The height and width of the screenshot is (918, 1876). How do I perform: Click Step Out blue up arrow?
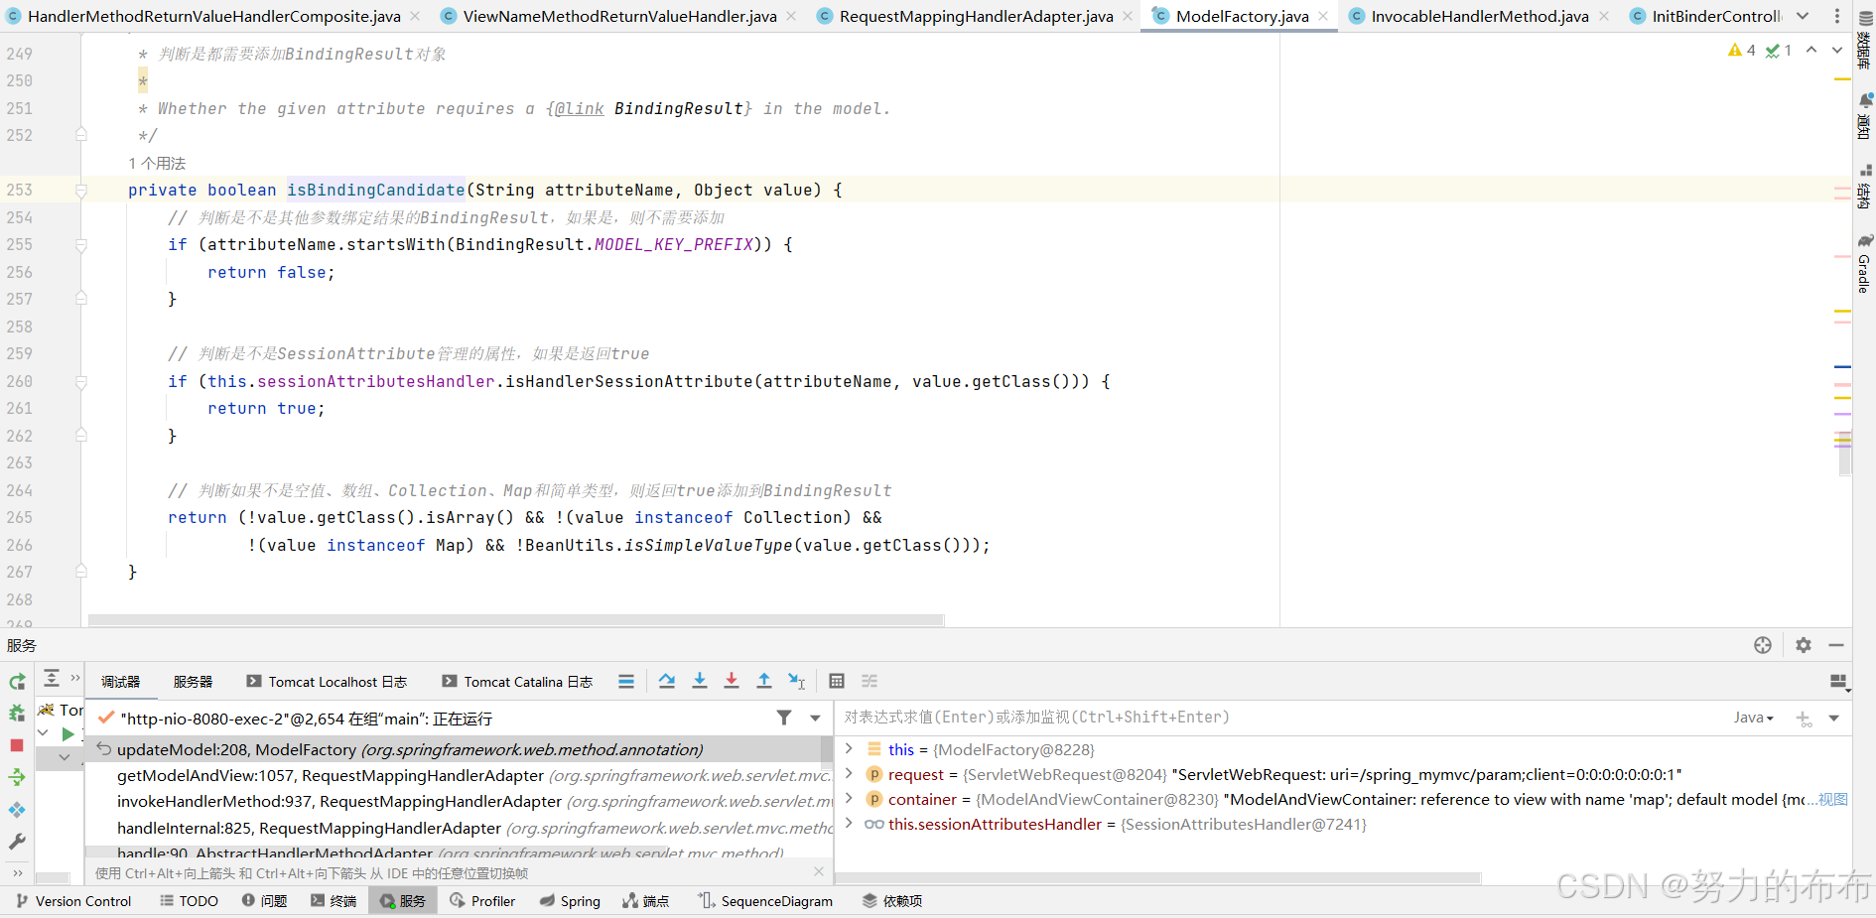pyautogui.click(x=764, y=681)
